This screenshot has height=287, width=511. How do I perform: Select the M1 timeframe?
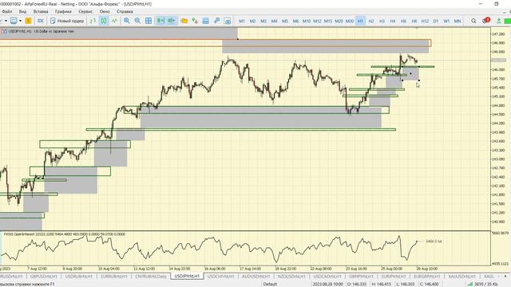coord(242,21)
